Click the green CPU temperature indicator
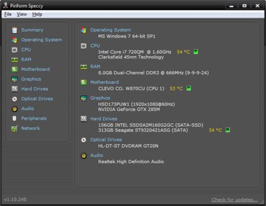Image resolution: width=266 pixels, height=206 pixels. pos(196,52)
